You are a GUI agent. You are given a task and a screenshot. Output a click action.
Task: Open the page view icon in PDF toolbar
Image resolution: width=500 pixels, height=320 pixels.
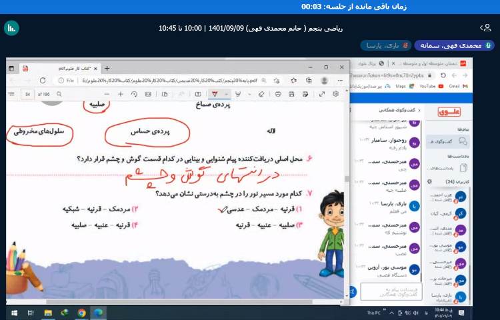pyautogui.click(x=165, y=94)
